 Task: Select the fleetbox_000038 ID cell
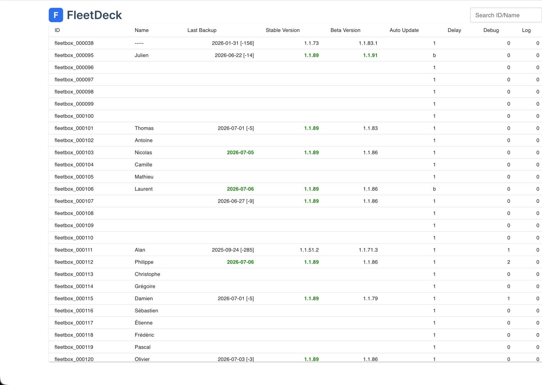[74, 43]
